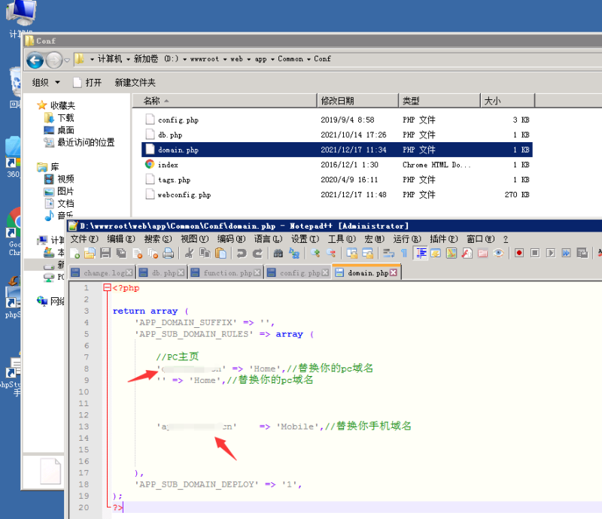This screenshot has height=519, width=602.
Task: Toggle the indent guide display
Action: [x=421, y=253]
